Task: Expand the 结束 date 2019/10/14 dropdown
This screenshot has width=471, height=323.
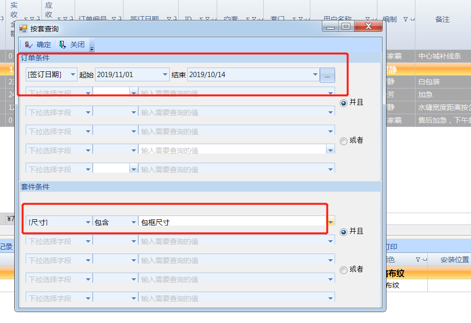Action: 315,75
